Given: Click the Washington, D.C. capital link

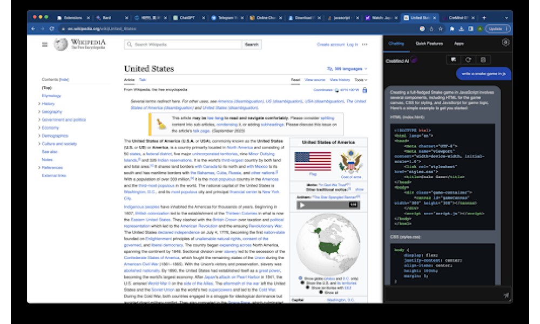Looking at the screenshot, I should pyautogui.click(x=340, y=300).
